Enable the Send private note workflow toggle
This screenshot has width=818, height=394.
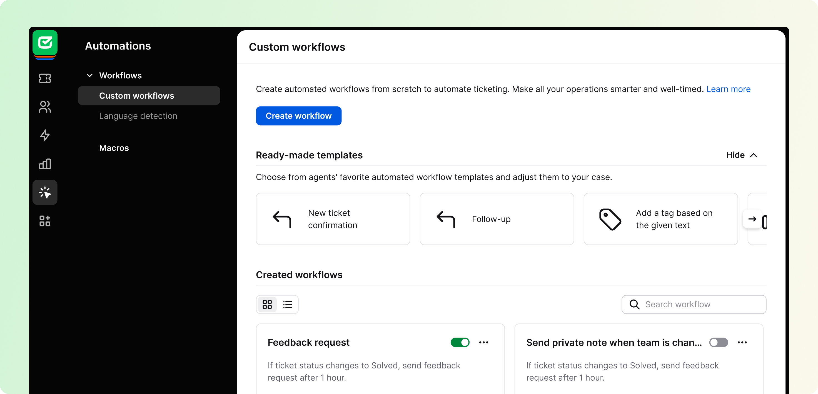click(718, 342)
